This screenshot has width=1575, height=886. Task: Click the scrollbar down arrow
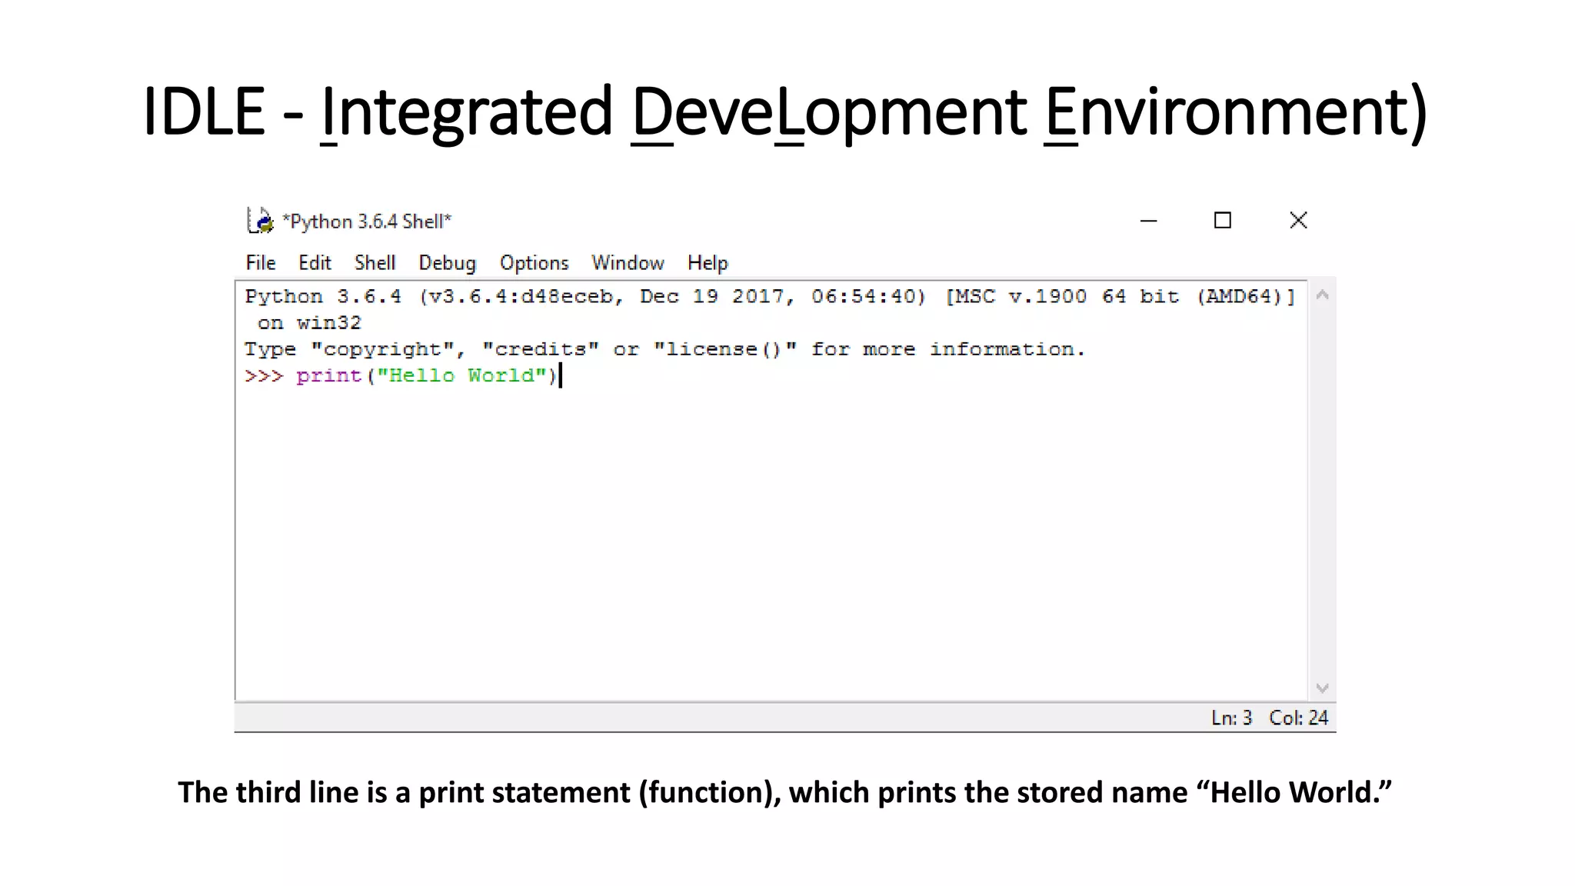(1322, 688)
